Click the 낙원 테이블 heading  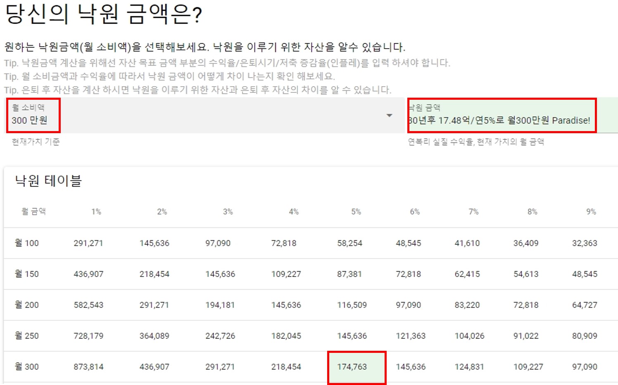(48, 181)
